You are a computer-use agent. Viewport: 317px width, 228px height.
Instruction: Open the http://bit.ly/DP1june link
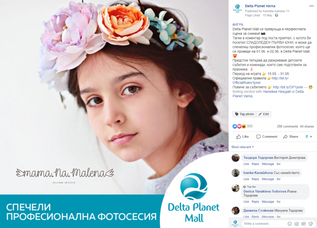pos(288,87)
